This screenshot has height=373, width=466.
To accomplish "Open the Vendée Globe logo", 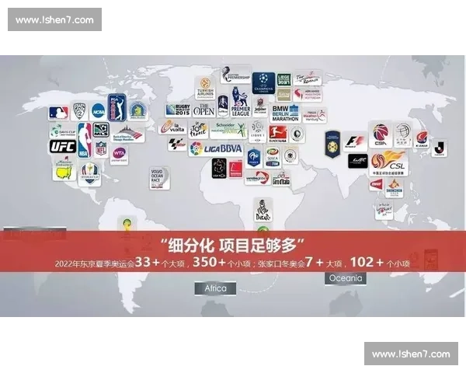I will click(x=257, y=178).
